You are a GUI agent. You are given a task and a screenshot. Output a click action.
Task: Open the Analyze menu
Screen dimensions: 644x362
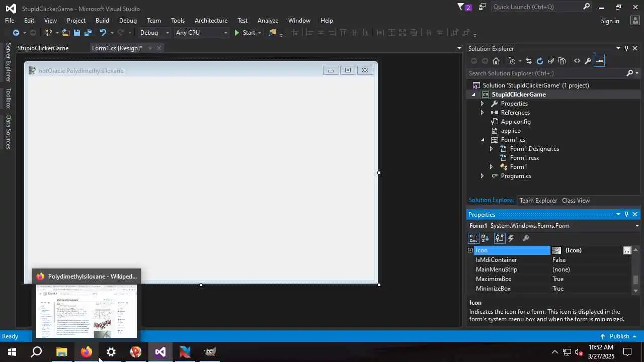(x=268, y=21)
